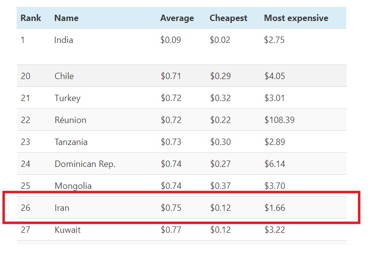Click on Turkey in the table
Screen dimensions: 377x266
(x=67, y=98)
